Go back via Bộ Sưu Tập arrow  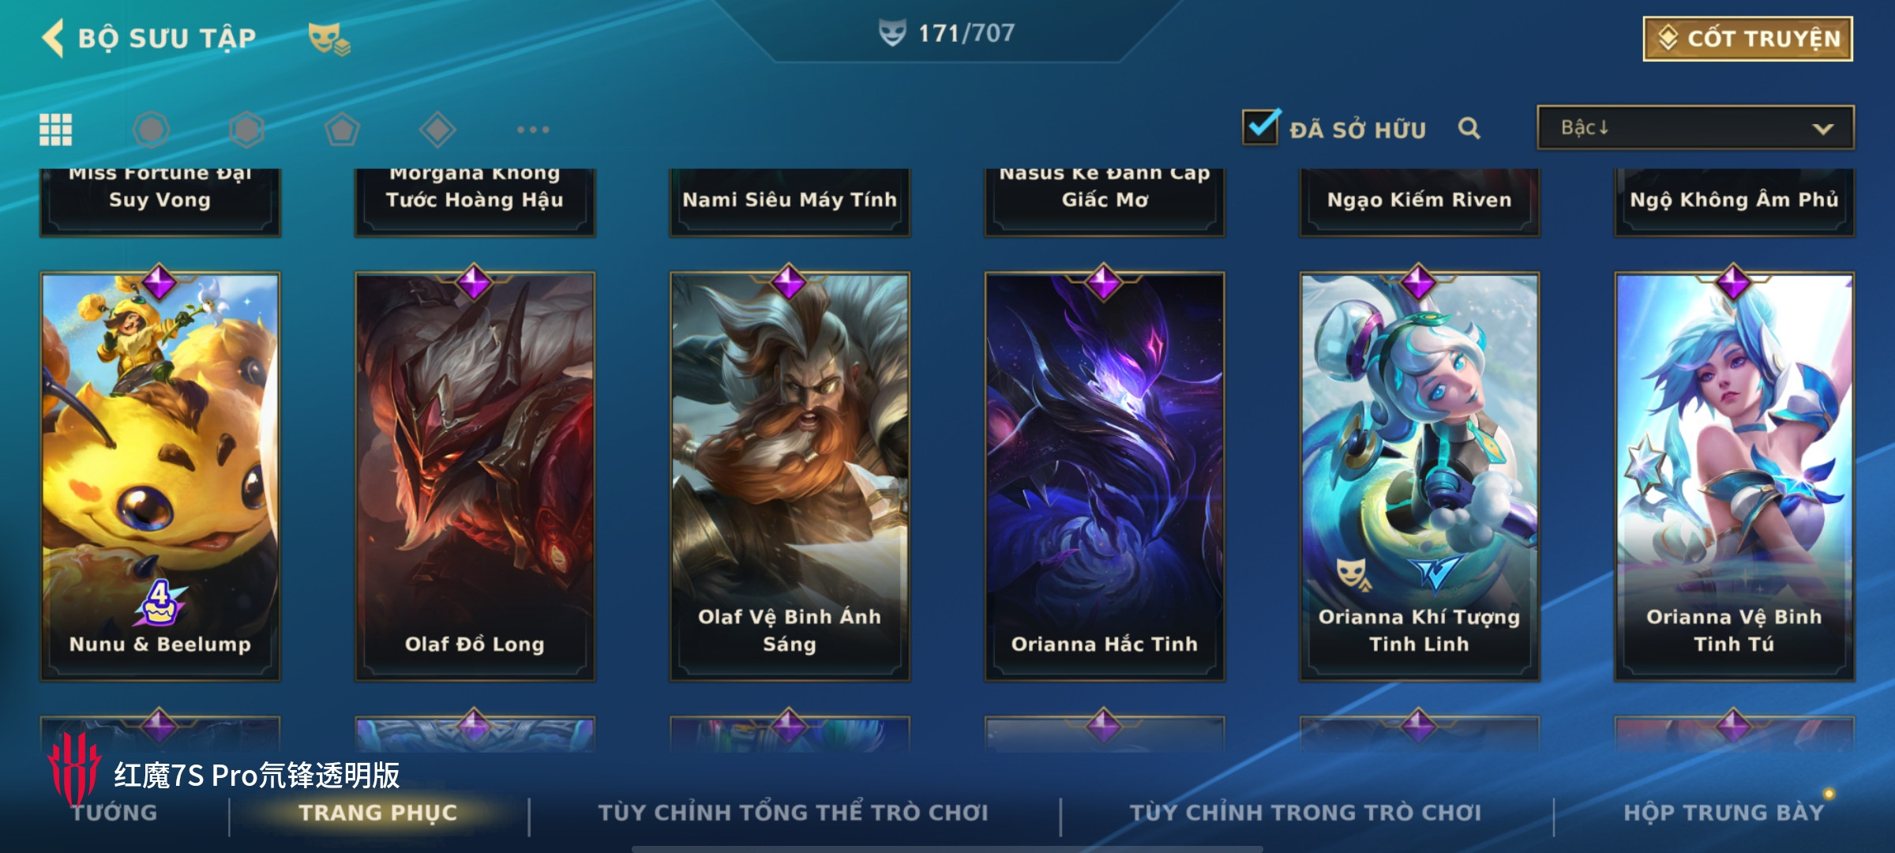click(53, 38)
